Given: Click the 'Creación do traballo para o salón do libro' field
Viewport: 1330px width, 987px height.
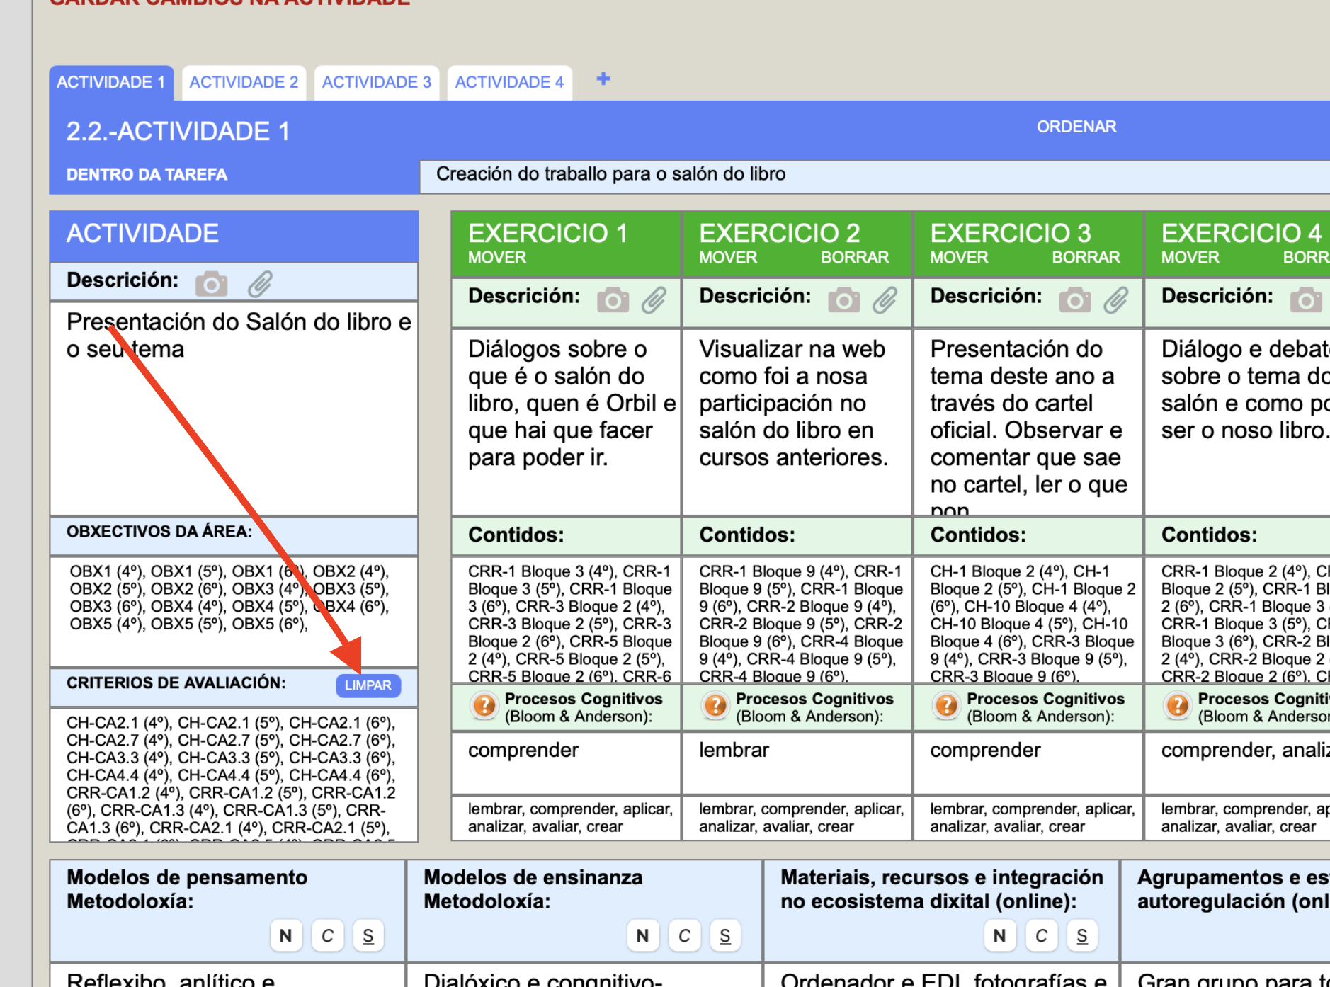Looking at the screenshot, I should tap(875, 176).
